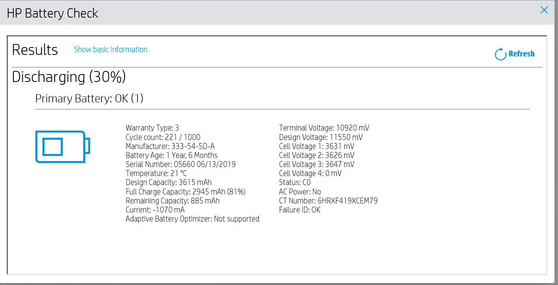Image resolution: width=558 pixels, height=285 pixels.
Task: Select Design Capacity: 3615 mAh line
Action: click(169, 182)
